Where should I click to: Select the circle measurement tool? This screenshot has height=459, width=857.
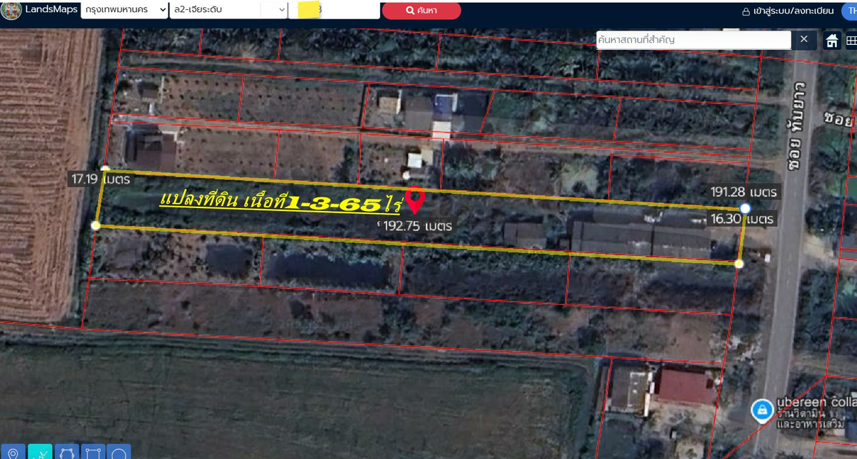click(117, 453)
